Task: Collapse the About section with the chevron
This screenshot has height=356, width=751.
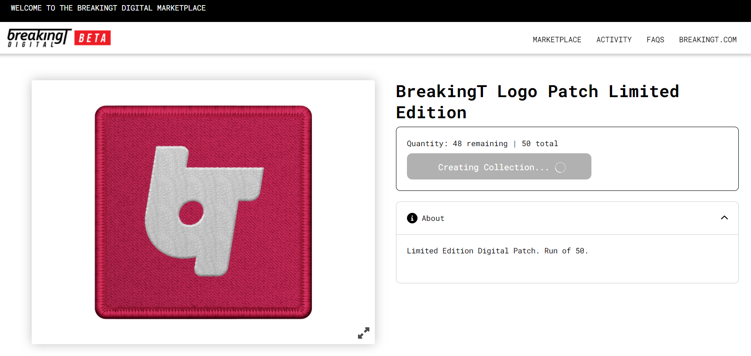Action: click(x=724, y=218)
